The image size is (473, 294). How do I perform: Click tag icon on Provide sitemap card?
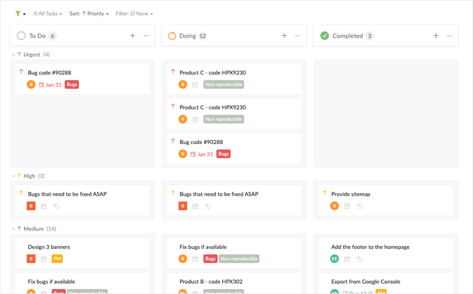[x=360, y=206]
